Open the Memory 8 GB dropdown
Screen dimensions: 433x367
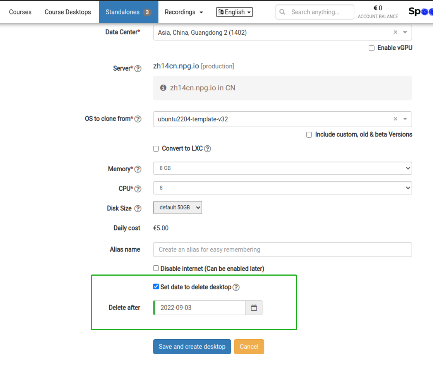coord(283,168)
